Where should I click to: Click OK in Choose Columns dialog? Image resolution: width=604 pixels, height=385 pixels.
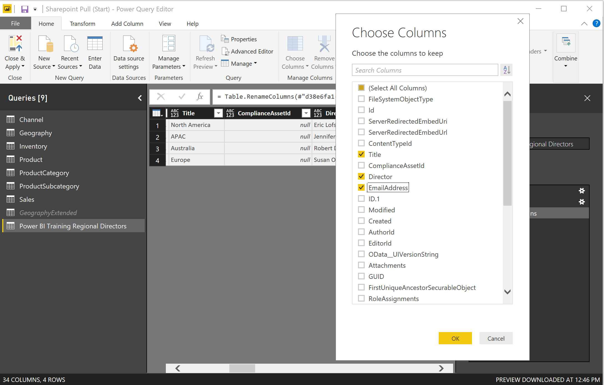point(455,338)
